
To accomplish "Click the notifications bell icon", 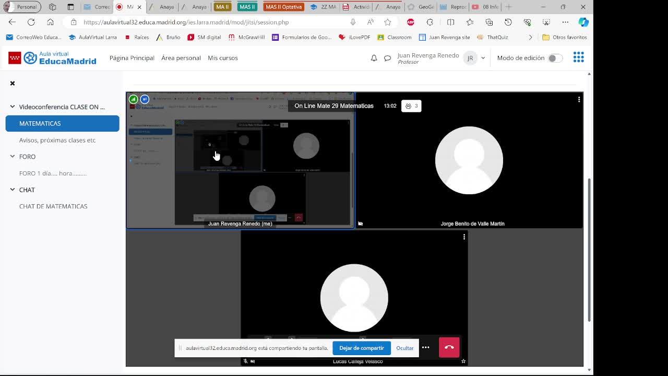I will [374, 58].
